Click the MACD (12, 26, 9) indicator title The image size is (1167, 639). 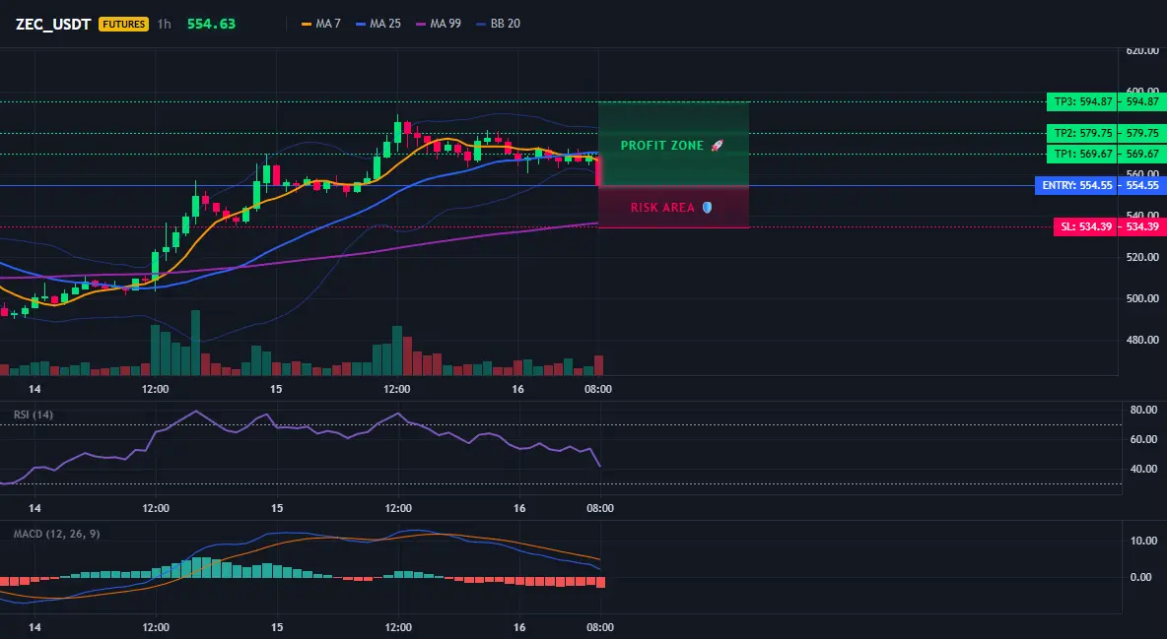pos(56,534)
